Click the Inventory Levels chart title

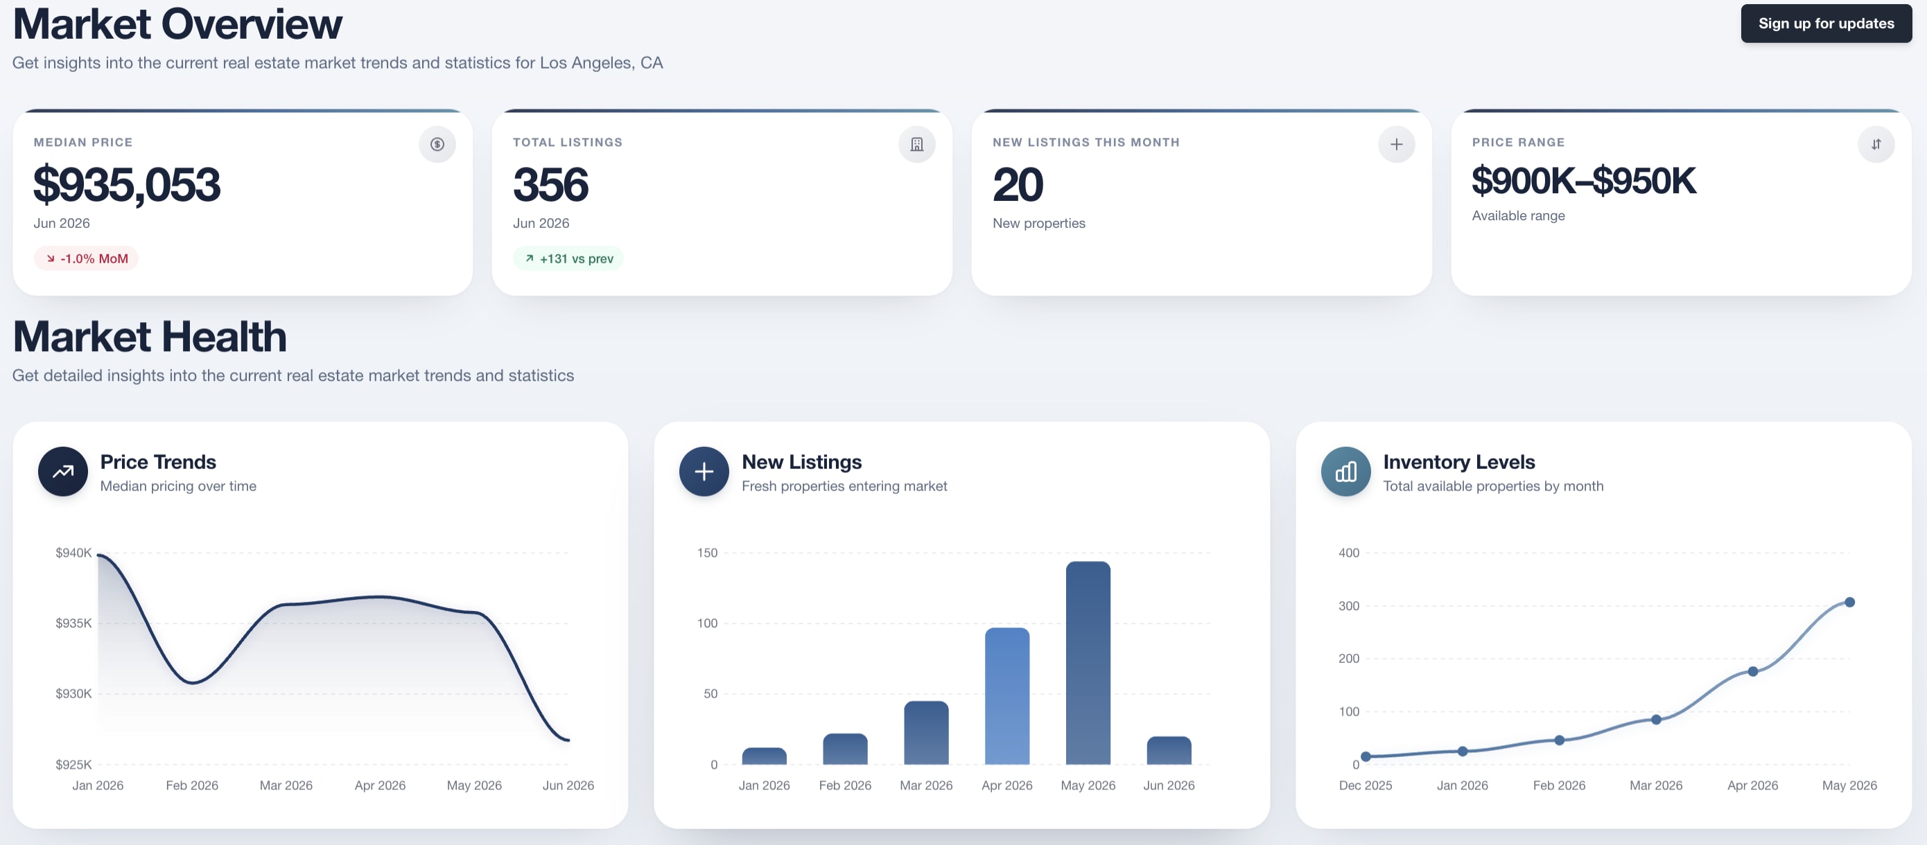click(1458, 462)
